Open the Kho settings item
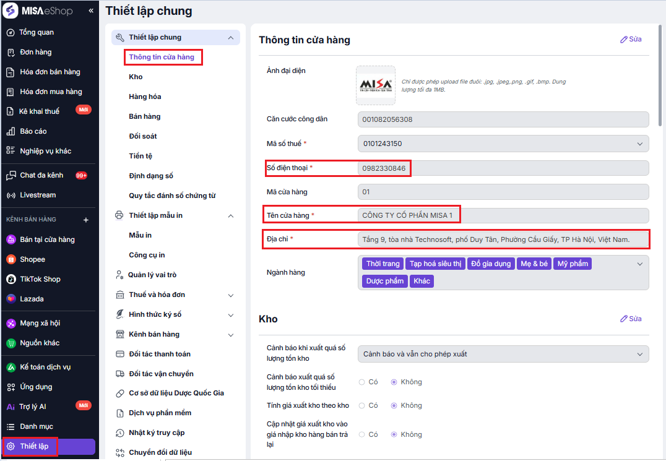Screen dimensions: 666x461 tap(136, 77)
